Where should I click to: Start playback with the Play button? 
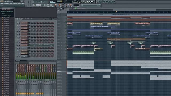coord(37,5)
